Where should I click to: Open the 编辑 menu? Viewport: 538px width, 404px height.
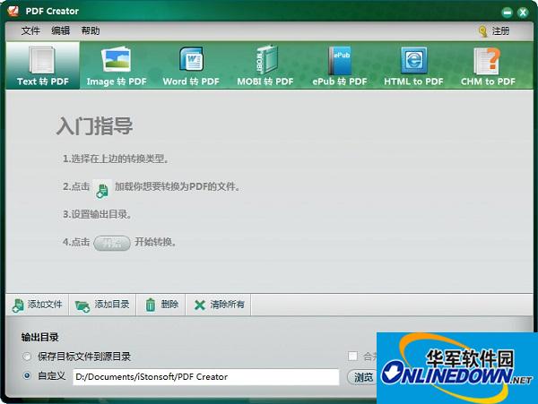pos(60,30)
